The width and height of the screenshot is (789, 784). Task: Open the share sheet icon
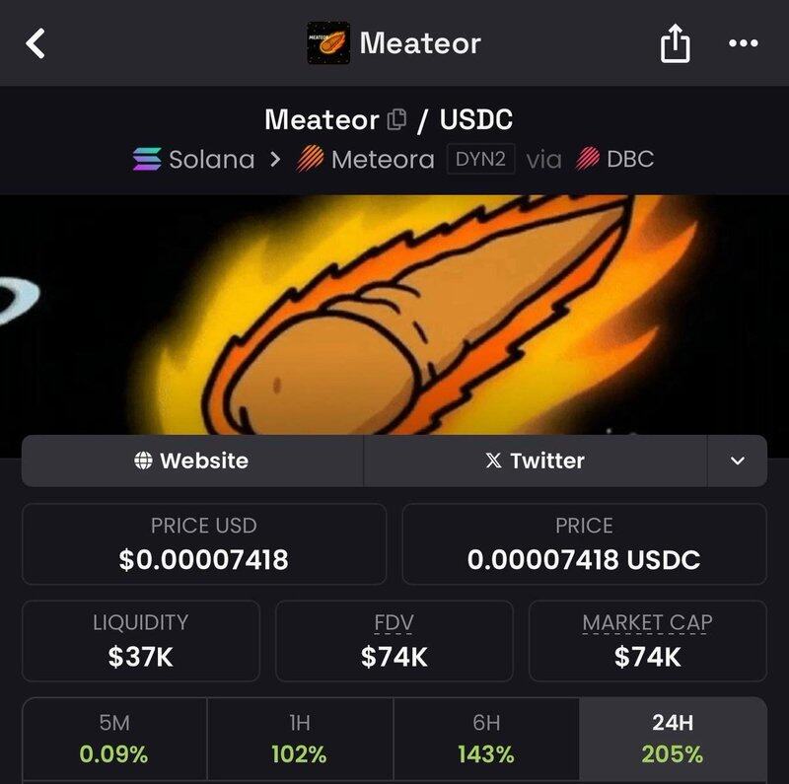click(x=675, y=43)
